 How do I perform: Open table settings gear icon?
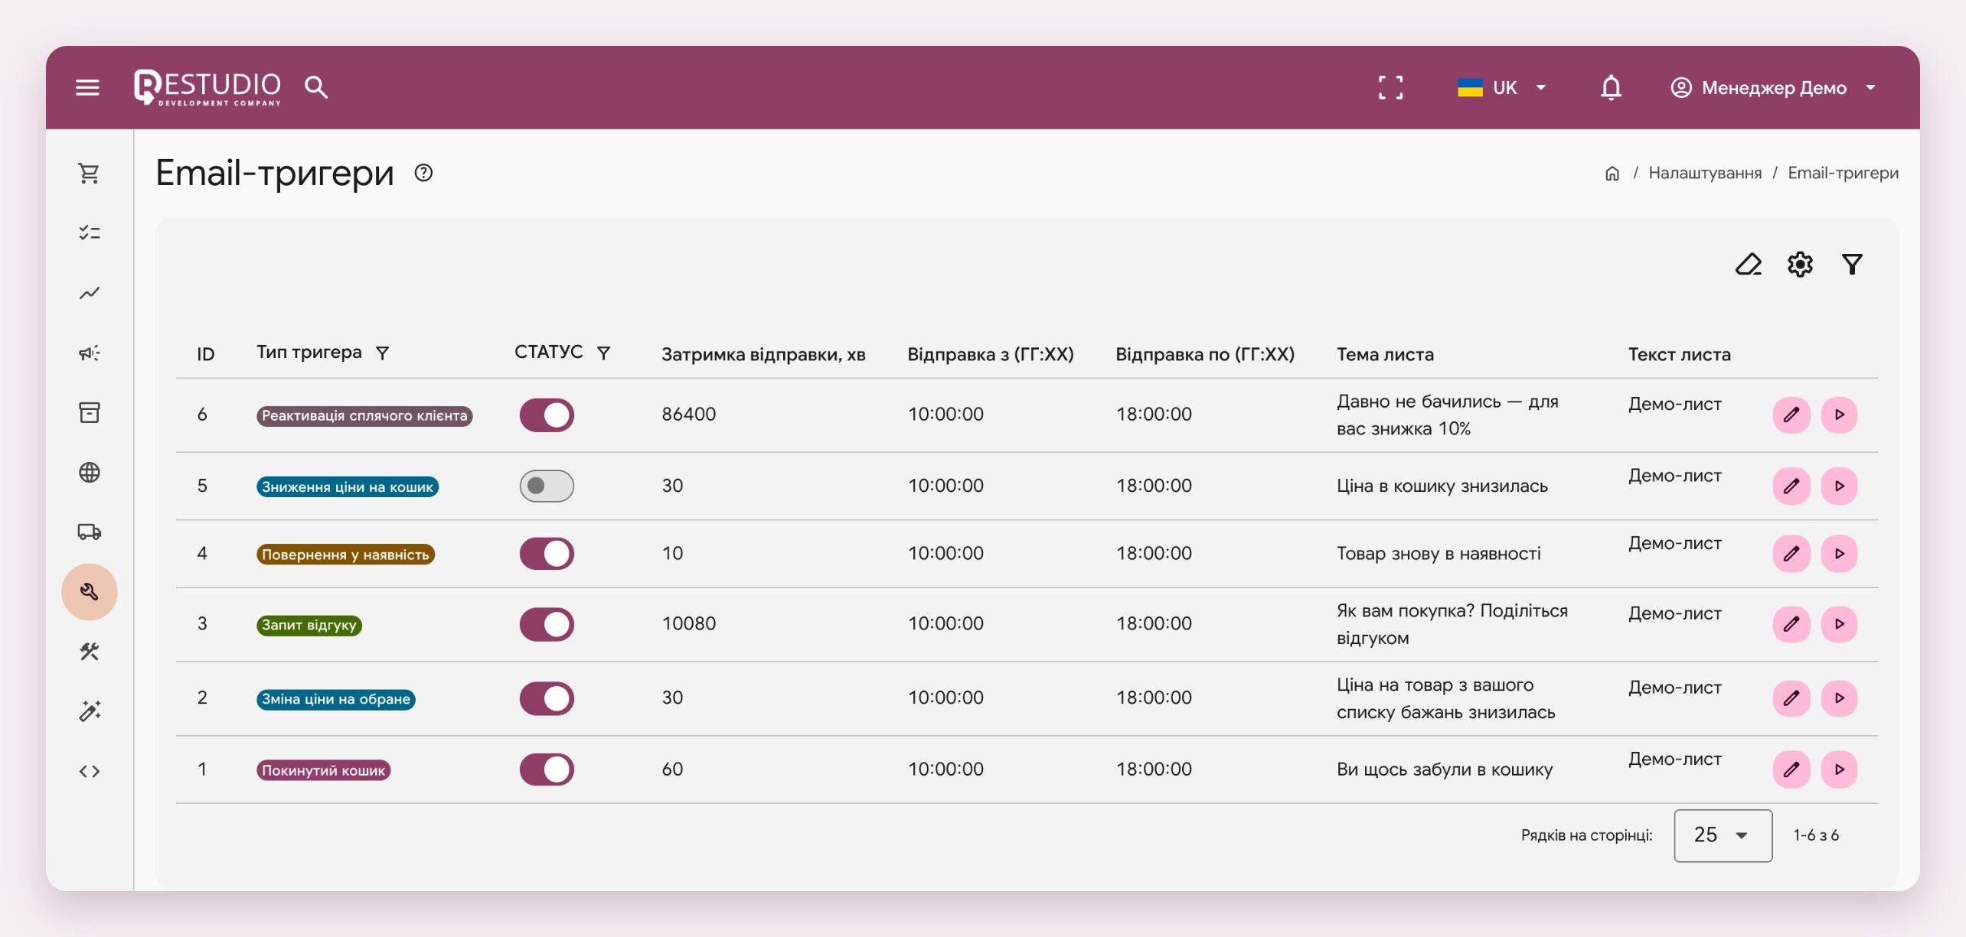pyautogui.click(x=1800, y=265)
